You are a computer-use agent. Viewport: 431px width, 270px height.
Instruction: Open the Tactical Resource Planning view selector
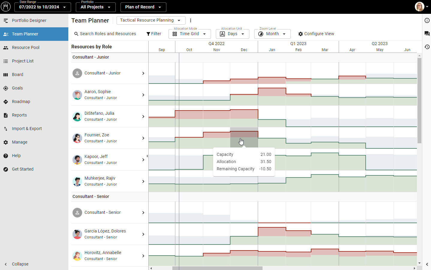(151, 20)
